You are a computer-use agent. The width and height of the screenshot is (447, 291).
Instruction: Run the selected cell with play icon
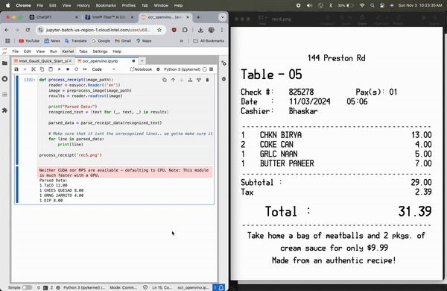[x=59, y=69]
